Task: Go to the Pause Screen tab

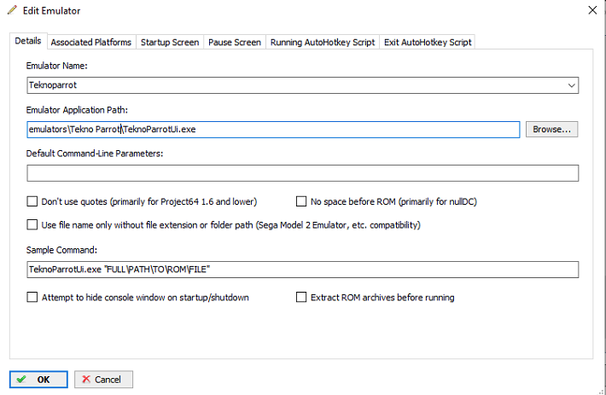Action: [x=235, y=42]
